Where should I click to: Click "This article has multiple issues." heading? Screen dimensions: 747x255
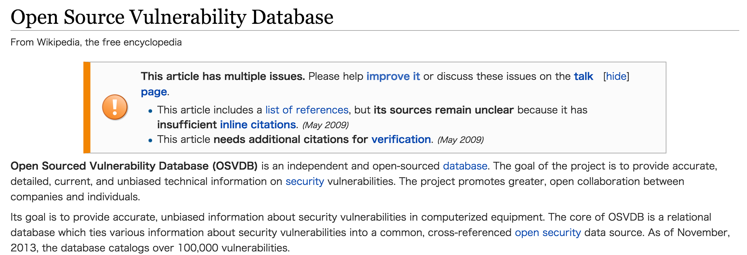pos(223,76)
